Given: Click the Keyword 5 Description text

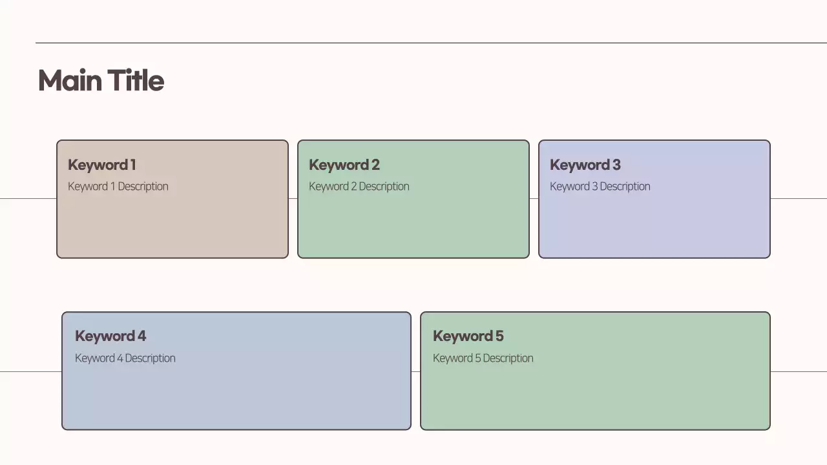Looking at the screenshot, I should point(483,358).
